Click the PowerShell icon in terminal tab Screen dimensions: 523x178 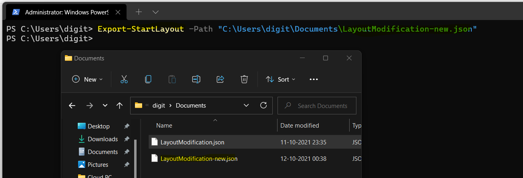coord(16,12)
